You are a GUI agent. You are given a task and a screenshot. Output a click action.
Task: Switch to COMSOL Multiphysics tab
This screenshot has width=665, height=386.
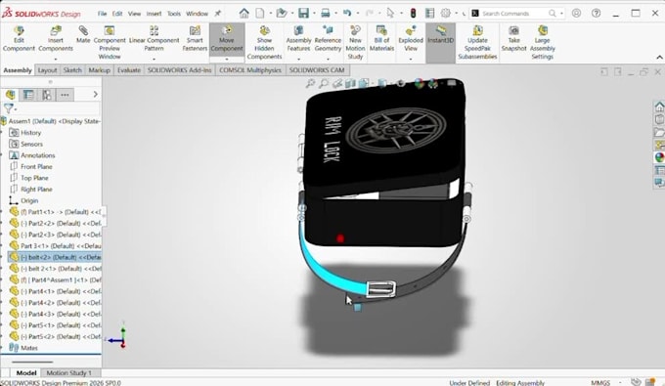[250, 70]
